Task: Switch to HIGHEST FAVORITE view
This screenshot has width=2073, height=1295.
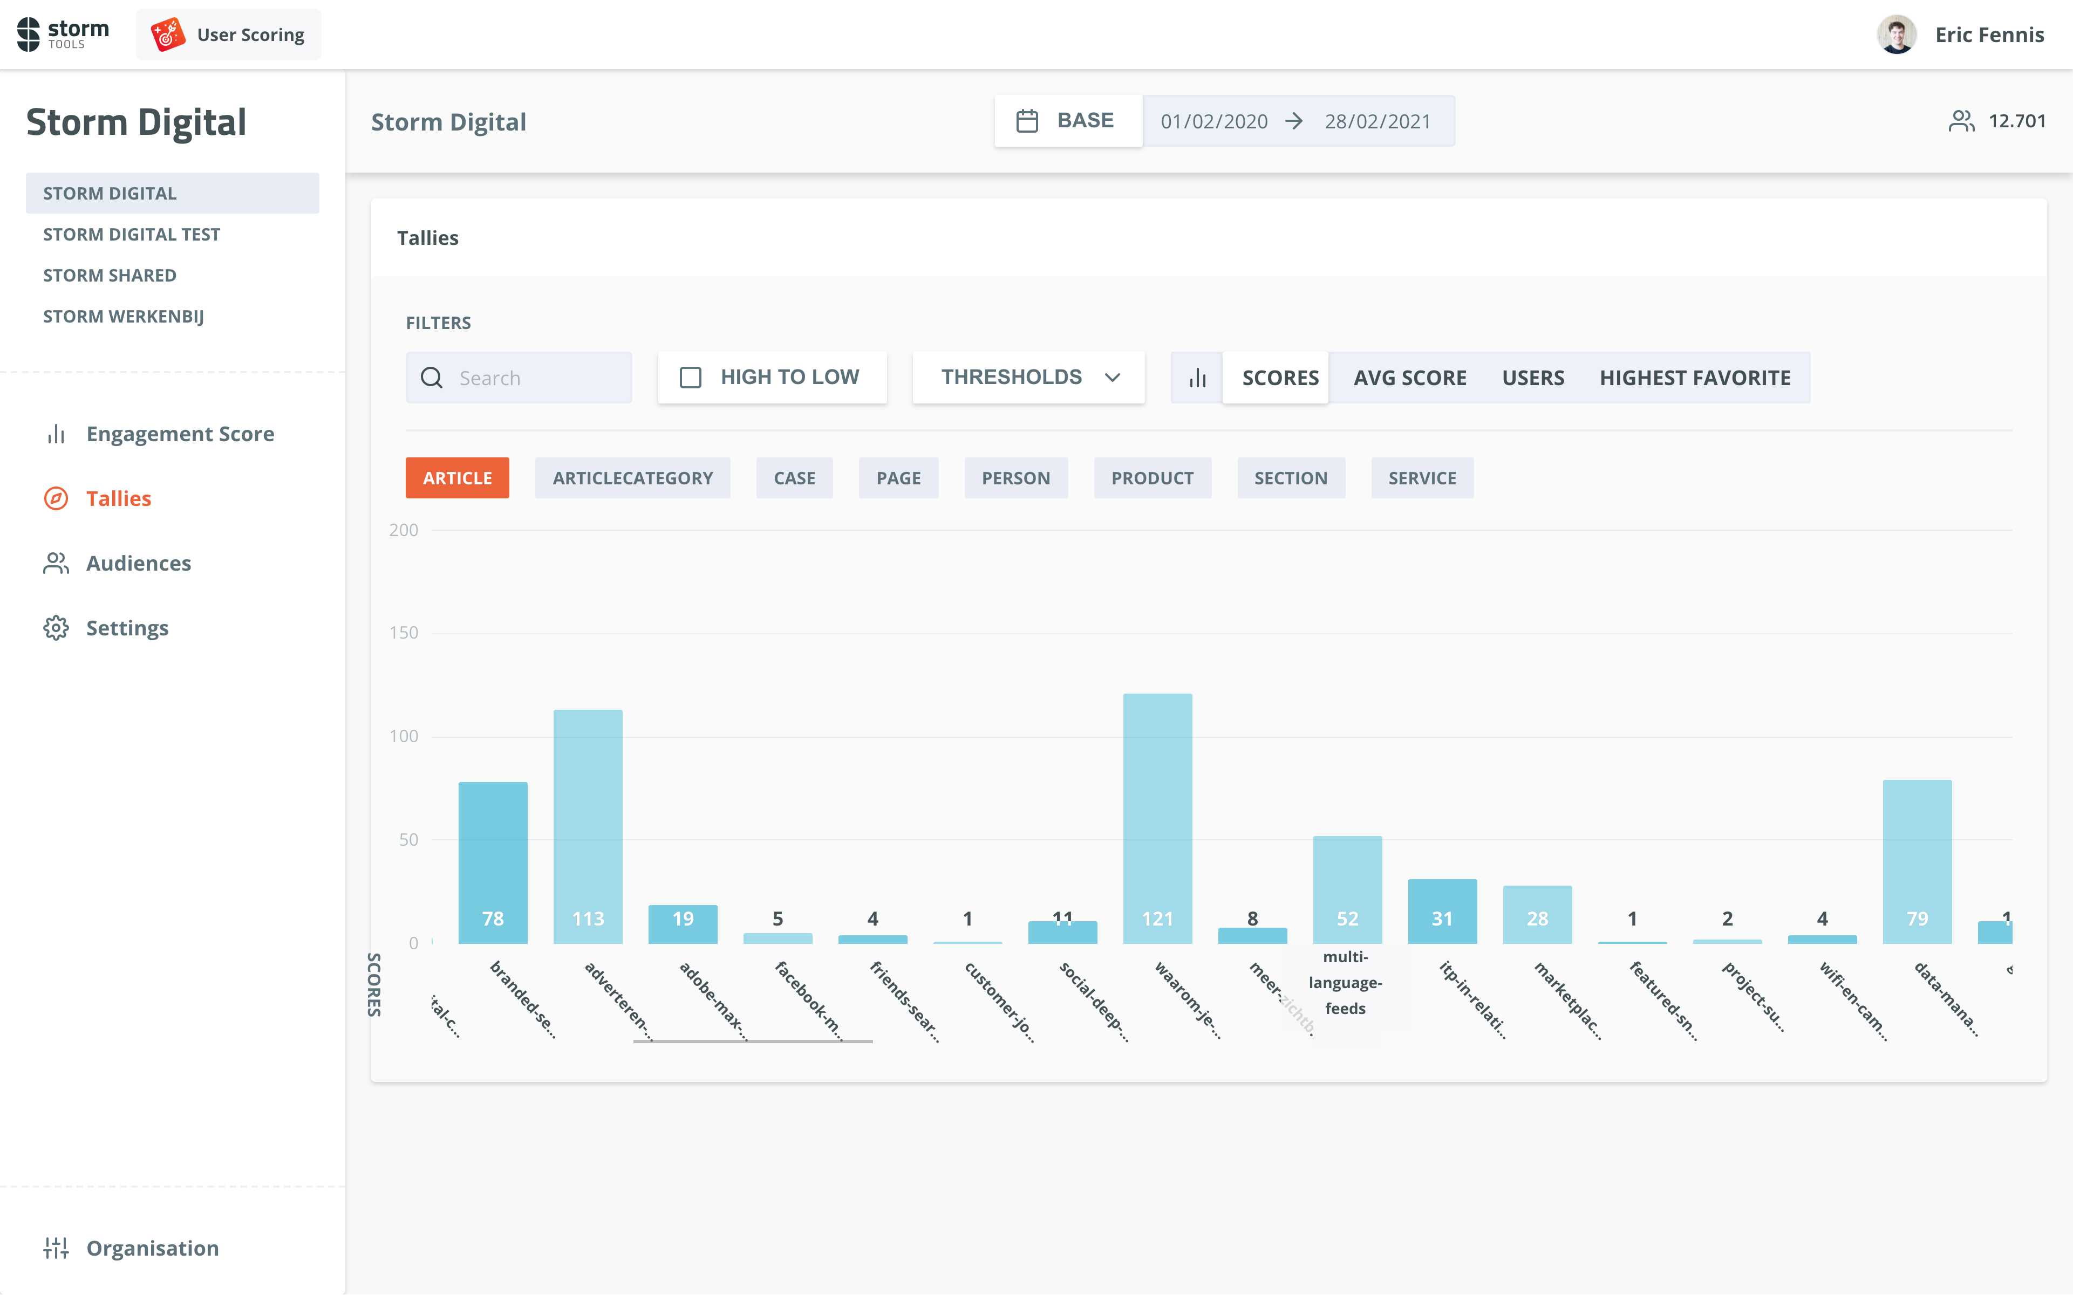Action: point(1694,378)
